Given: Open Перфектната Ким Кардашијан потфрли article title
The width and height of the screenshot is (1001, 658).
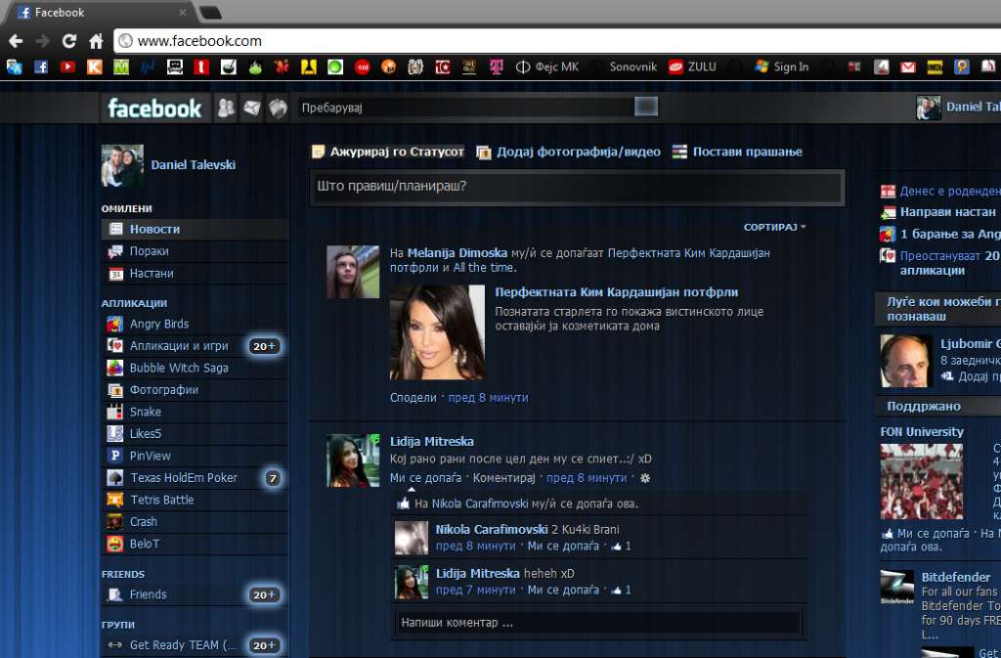Looking at the screenshot, I should (616, 292).
